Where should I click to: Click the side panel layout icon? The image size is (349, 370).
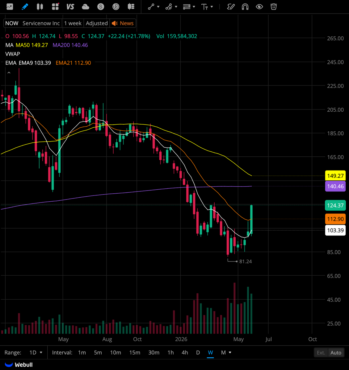(131, 6)
